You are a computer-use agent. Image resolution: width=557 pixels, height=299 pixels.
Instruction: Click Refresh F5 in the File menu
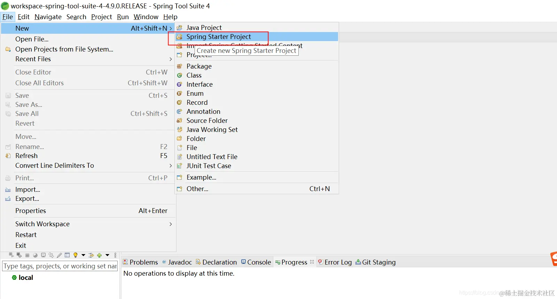[88, 156]
